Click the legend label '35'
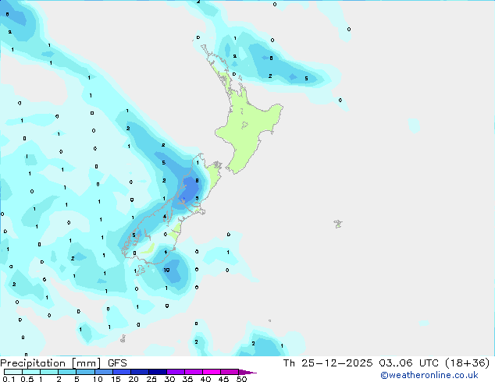This screenshot has width=495, height=382. [x=187, y=379]
